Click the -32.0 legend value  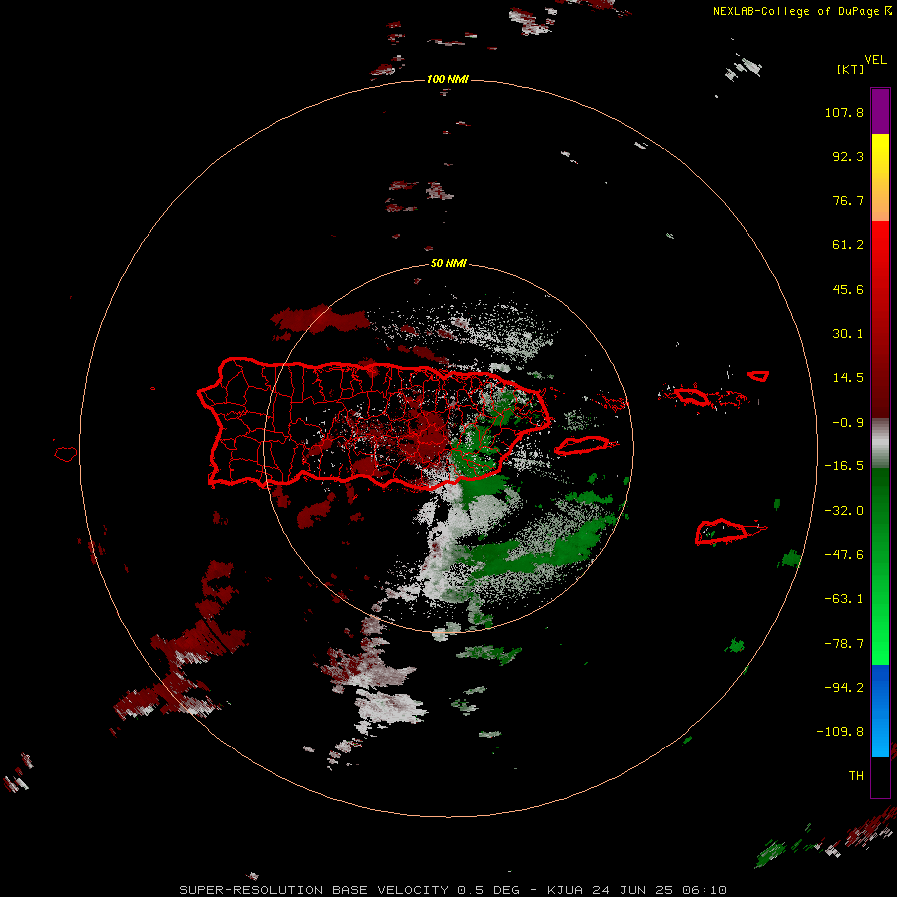coord(844,511)
